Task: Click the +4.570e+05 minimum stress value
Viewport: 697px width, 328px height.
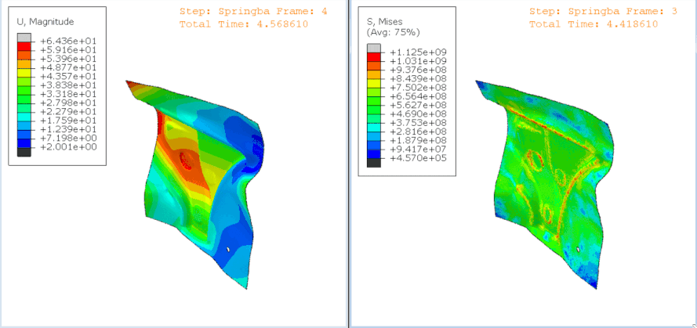Action: (x=418, y=158)
